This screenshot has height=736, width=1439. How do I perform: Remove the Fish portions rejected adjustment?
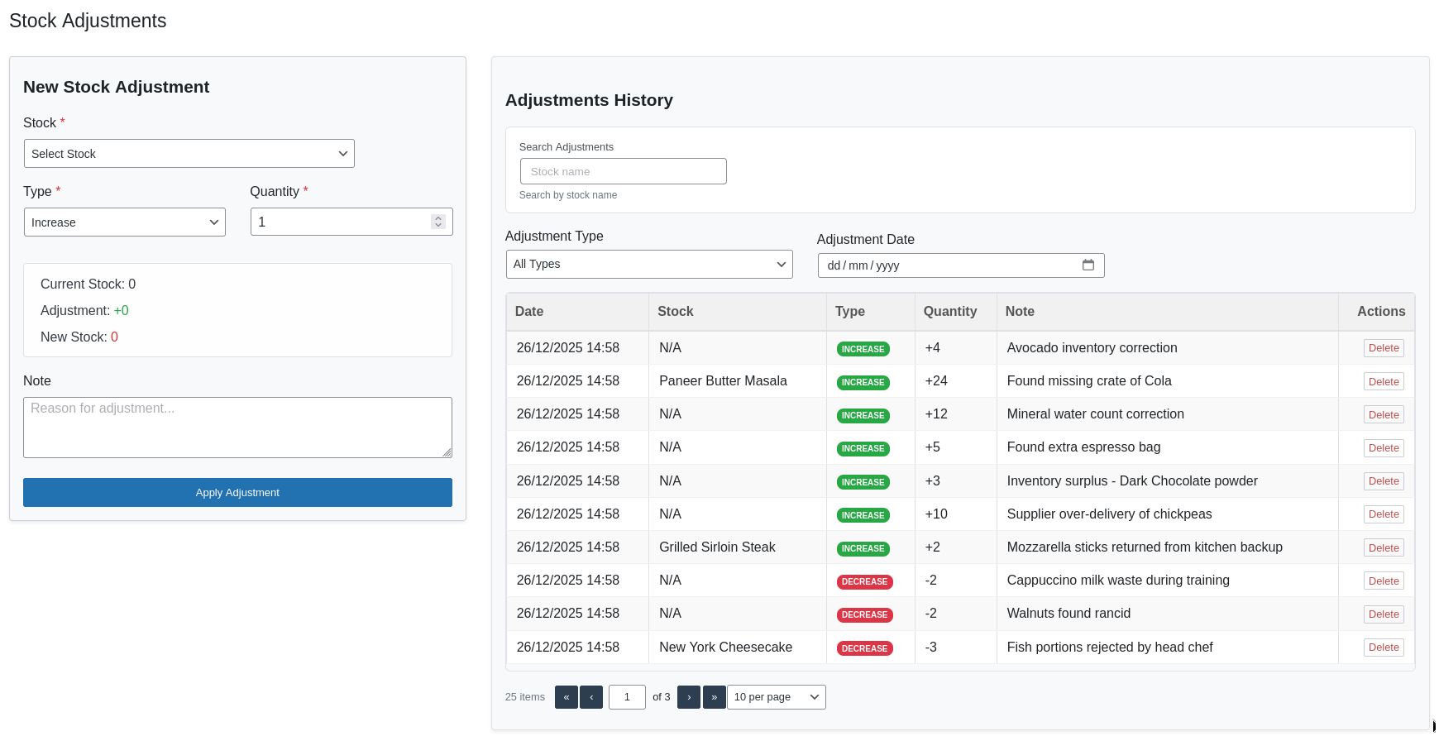[1383, 648]
